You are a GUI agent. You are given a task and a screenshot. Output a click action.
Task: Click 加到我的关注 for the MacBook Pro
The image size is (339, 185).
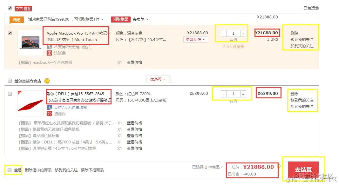(x=302, y=46)
